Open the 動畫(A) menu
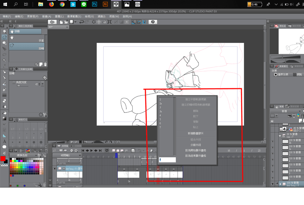The width and height of the screenshot is (304, 205). point(47,16)
